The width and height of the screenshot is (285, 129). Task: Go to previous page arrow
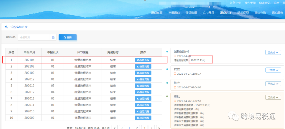pyautogui.click(x=122, y=128)
